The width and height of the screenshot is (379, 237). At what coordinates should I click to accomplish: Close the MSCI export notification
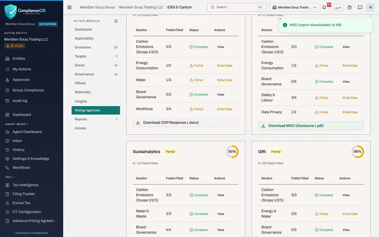click(x=280, y=19)
